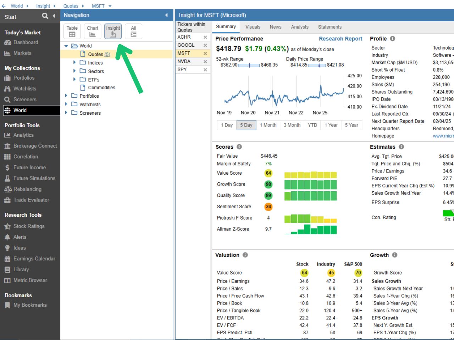Collapse the Start sidebar with its arrow
The height and width of the screenshot is (340, 454).
pos(54,16)
